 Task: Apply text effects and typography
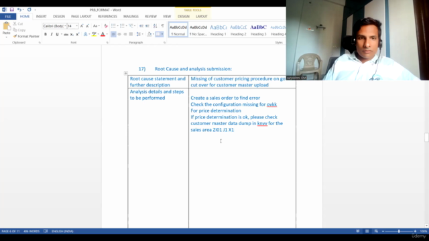[x=85, y=34]
